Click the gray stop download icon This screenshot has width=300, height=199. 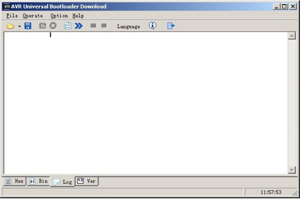tap(53, 26)
